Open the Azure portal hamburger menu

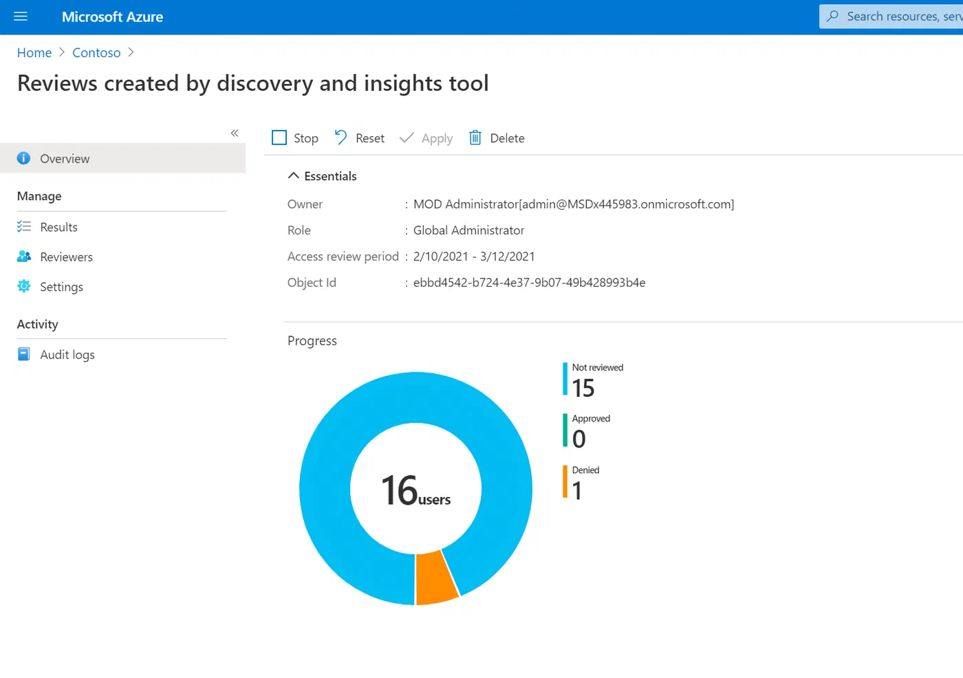pyautogui.click(x=21, y=17)
